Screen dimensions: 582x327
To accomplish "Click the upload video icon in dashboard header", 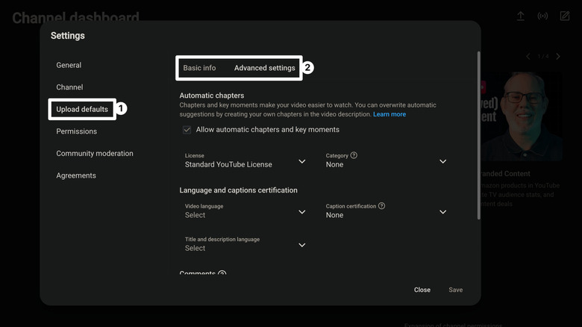I will tap(520, 16).
